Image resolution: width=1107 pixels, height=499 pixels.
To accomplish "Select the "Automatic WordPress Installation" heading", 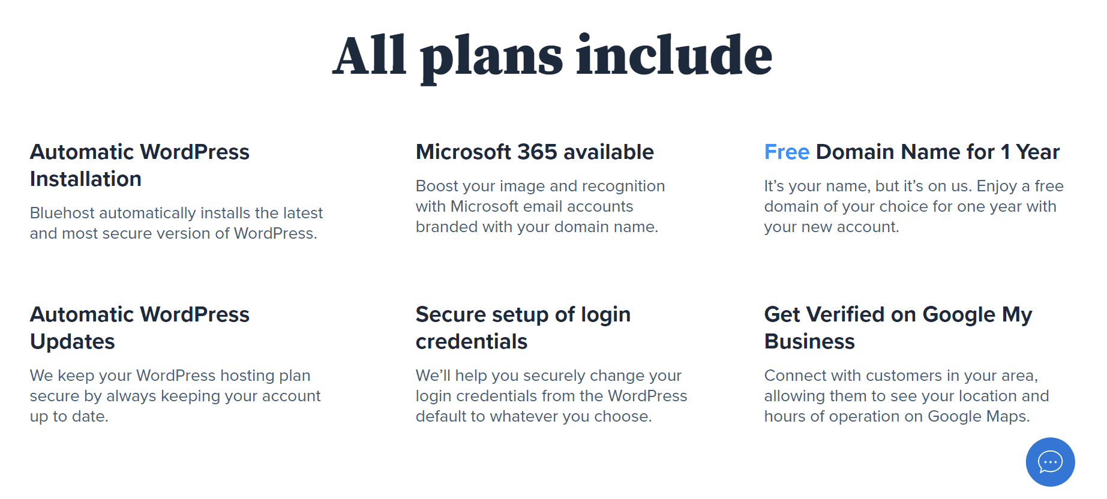I will tap(140, 165).
